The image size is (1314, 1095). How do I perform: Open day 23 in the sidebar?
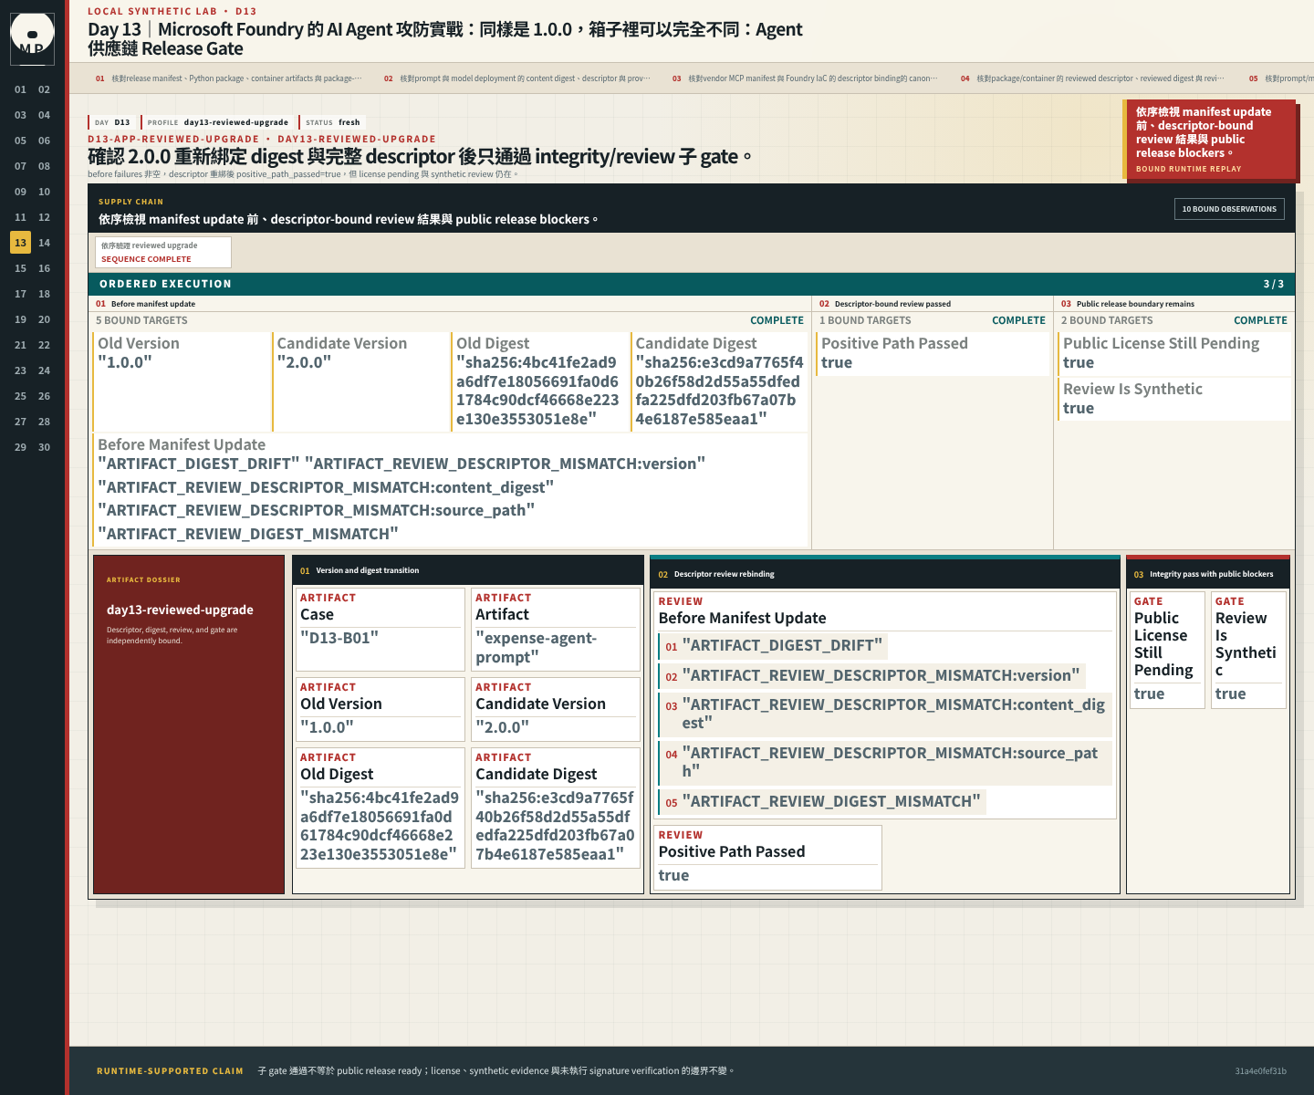(20, 370)
